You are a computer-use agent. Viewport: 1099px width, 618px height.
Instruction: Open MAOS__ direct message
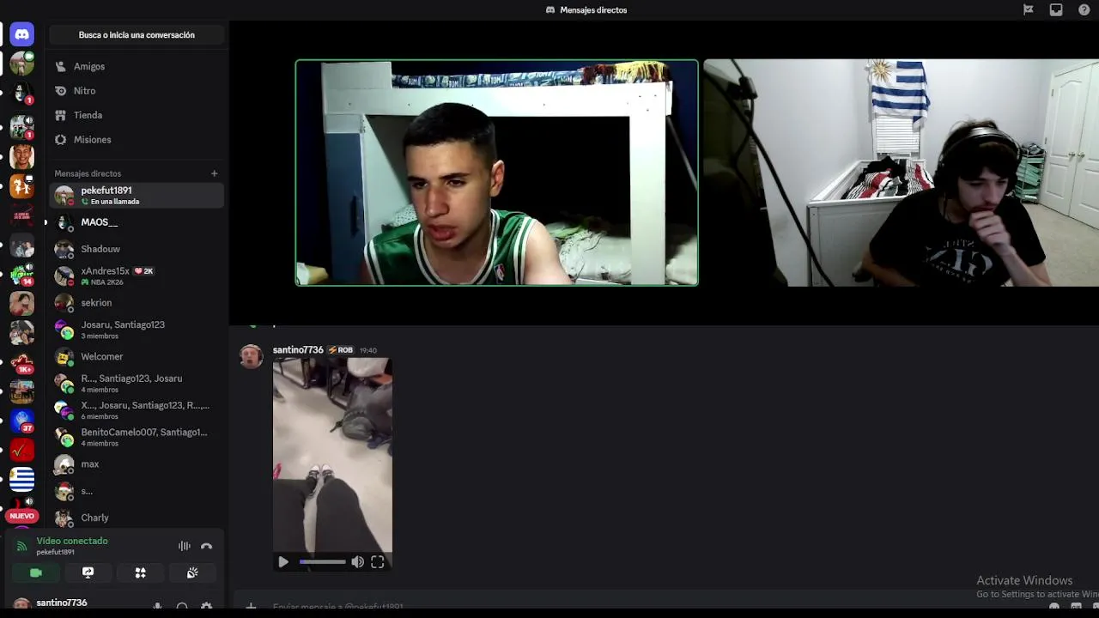point(137,222)
